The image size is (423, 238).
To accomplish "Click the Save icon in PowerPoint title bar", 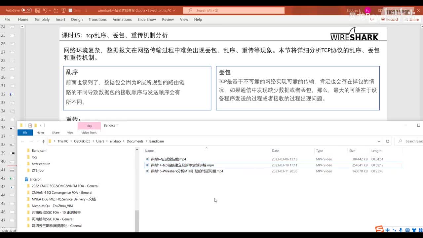I will coord(38,11).
